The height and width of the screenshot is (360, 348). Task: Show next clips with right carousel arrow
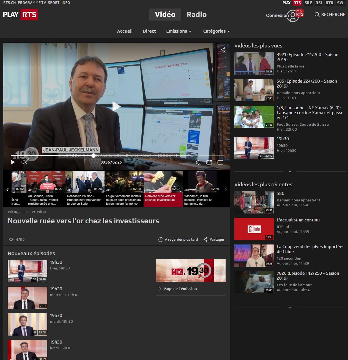click(226, 189)
